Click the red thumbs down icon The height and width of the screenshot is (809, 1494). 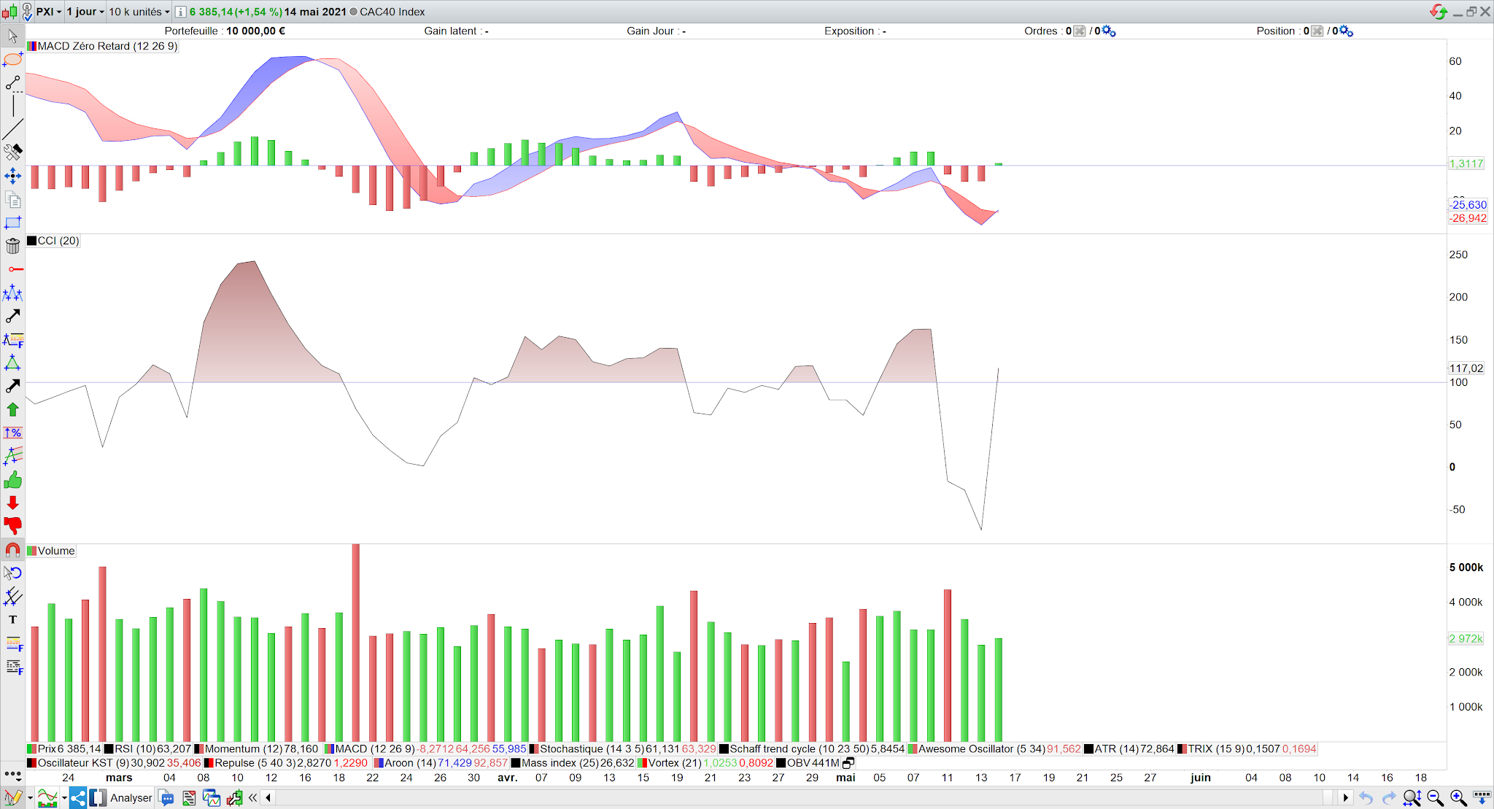coord(12,525)
